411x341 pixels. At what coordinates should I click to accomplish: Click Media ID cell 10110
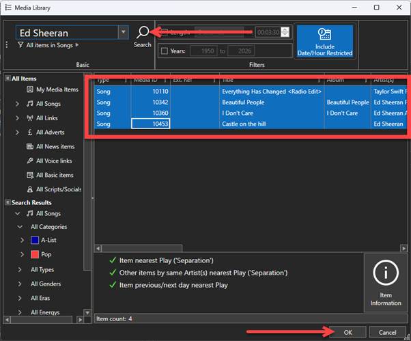pos(150,92)
